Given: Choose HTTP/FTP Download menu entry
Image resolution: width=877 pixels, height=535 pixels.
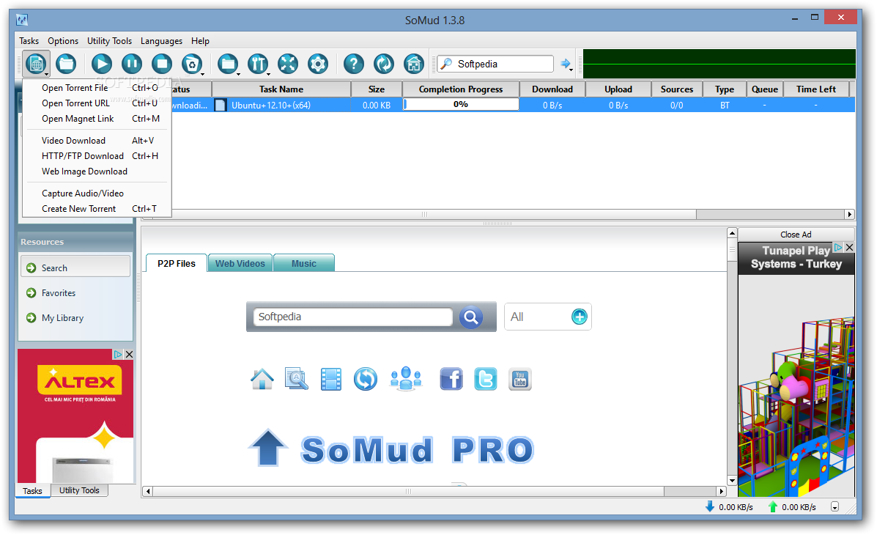Looking at the screenshot, I should pyautogui.click(x=96, y=156).
